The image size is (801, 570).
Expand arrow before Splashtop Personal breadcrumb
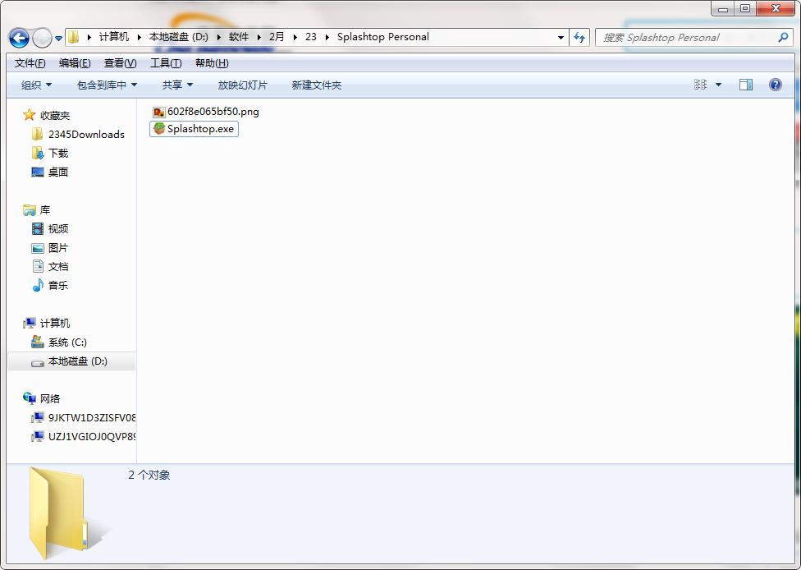(x=327, y=37)
